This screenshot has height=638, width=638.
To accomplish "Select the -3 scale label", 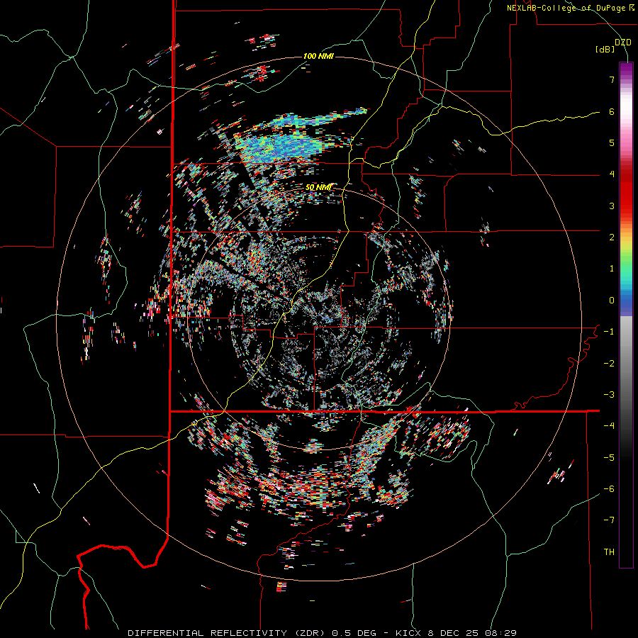I will click(609, 395).
